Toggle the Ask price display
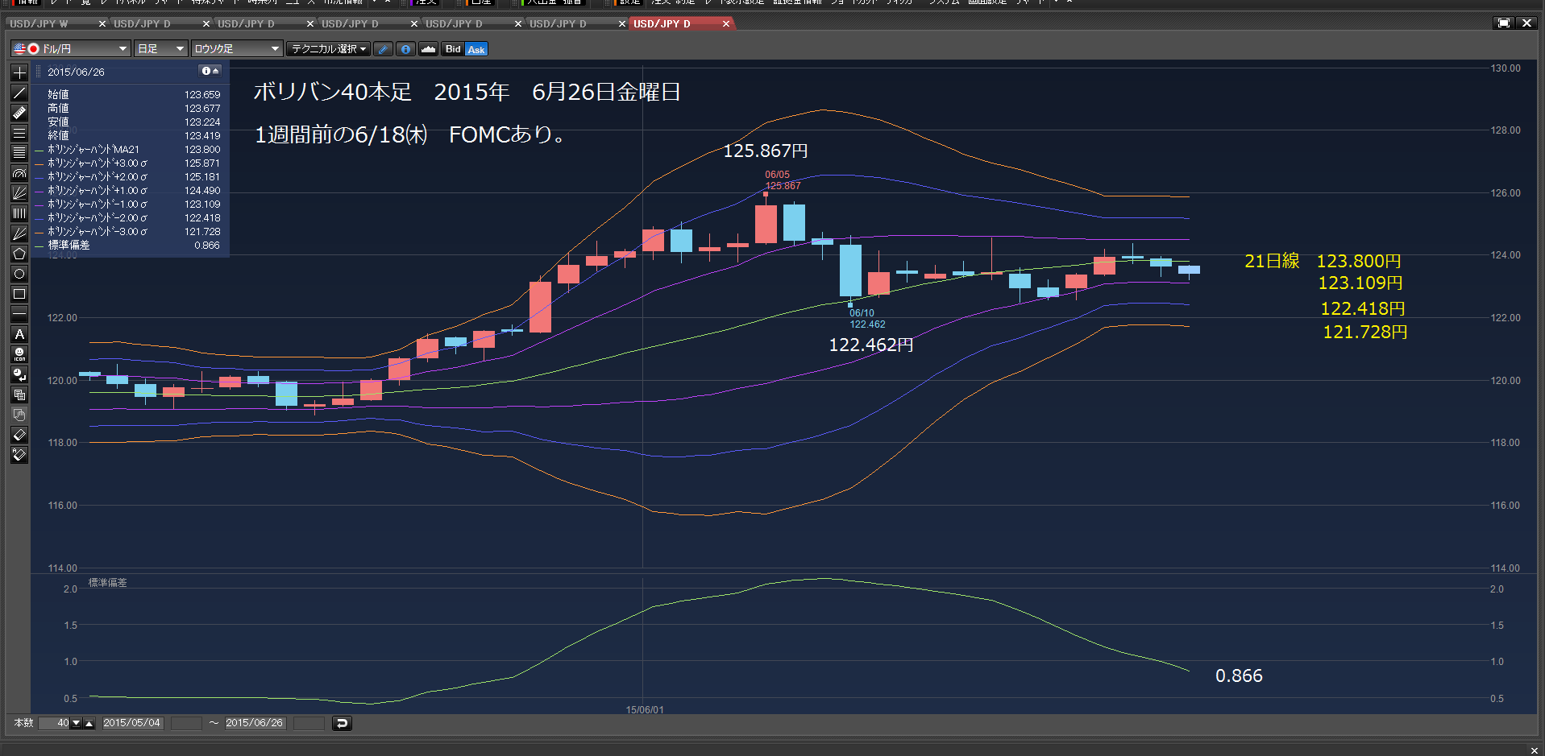The image size is (1545, 756). click(476, 49)
